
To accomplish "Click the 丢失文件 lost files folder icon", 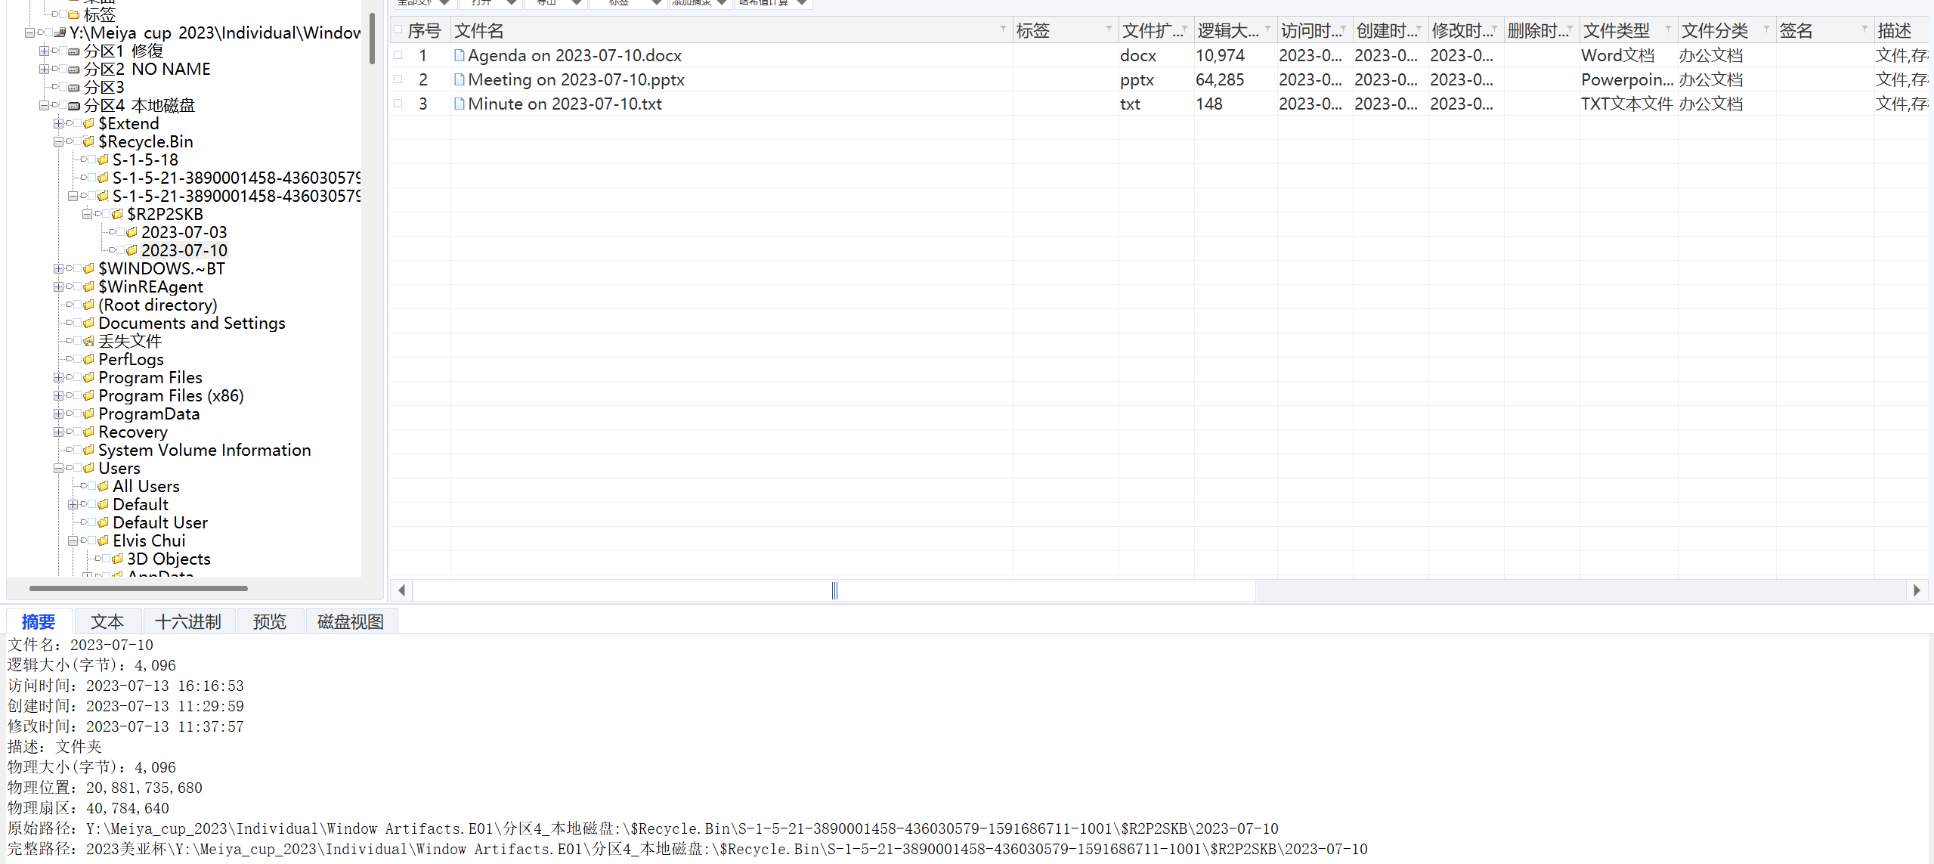I will point(89,342).
